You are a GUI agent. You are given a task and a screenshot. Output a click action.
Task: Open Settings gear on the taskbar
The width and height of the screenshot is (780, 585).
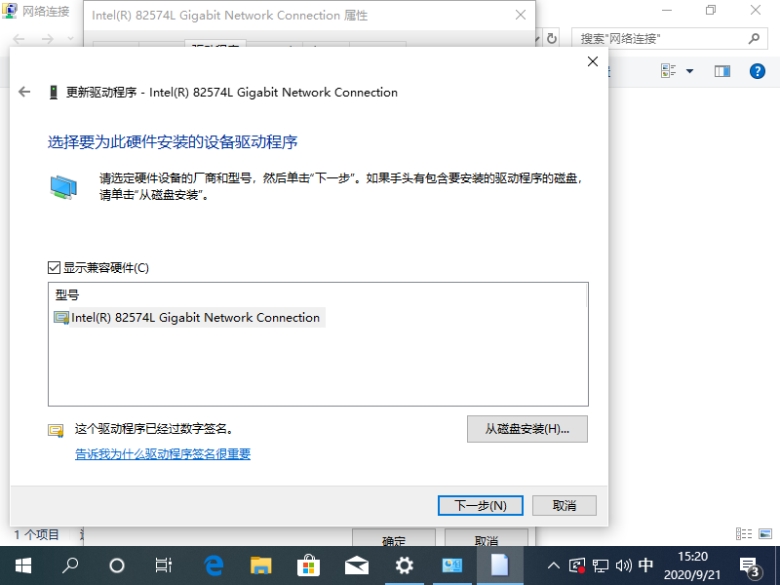pyautogui.click(x=404, y=565)
